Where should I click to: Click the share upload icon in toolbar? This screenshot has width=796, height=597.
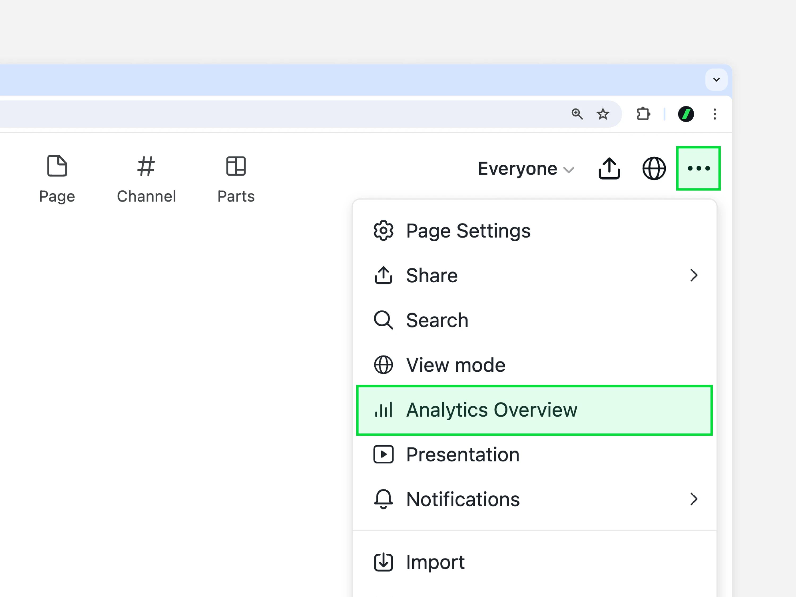[609, 168]
